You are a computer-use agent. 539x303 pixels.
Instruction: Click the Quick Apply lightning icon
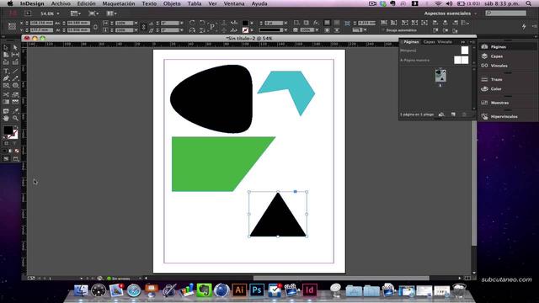pos(524,26)
